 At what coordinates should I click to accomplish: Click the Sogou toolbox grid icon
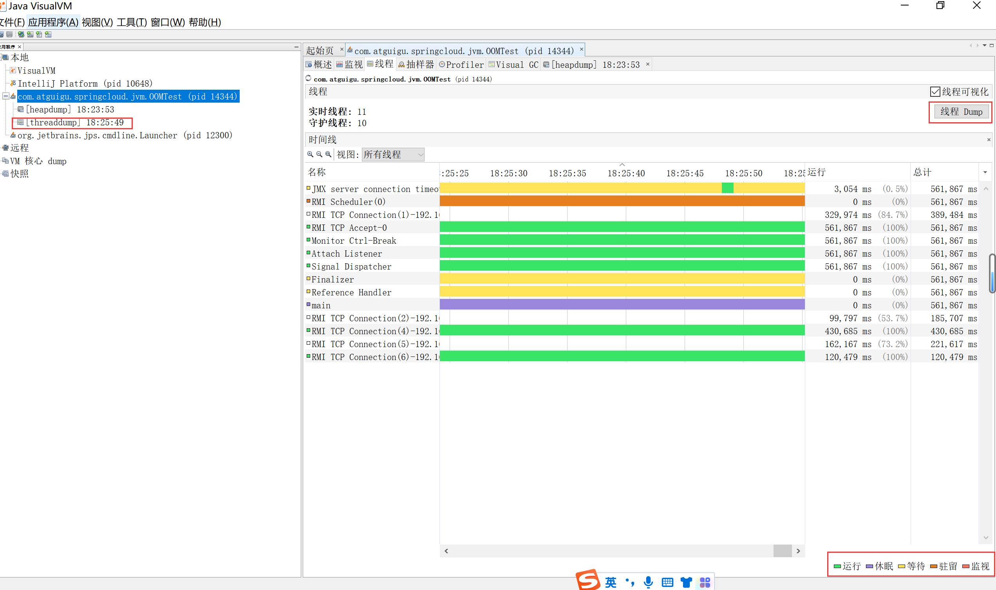tap(705, 583)
